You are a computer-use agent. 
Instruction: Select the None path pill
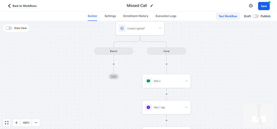tap(167, 51)
